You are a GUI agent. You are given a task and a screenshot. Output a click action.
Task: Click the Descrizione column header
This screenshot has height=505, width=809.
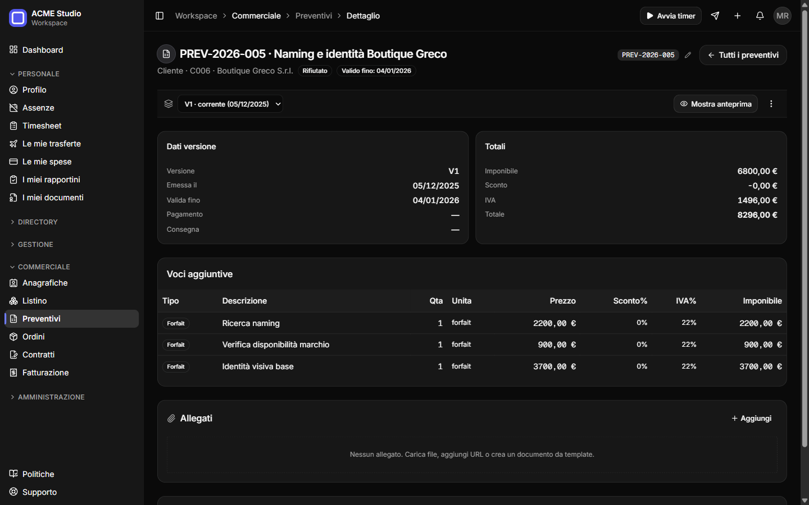244,301
